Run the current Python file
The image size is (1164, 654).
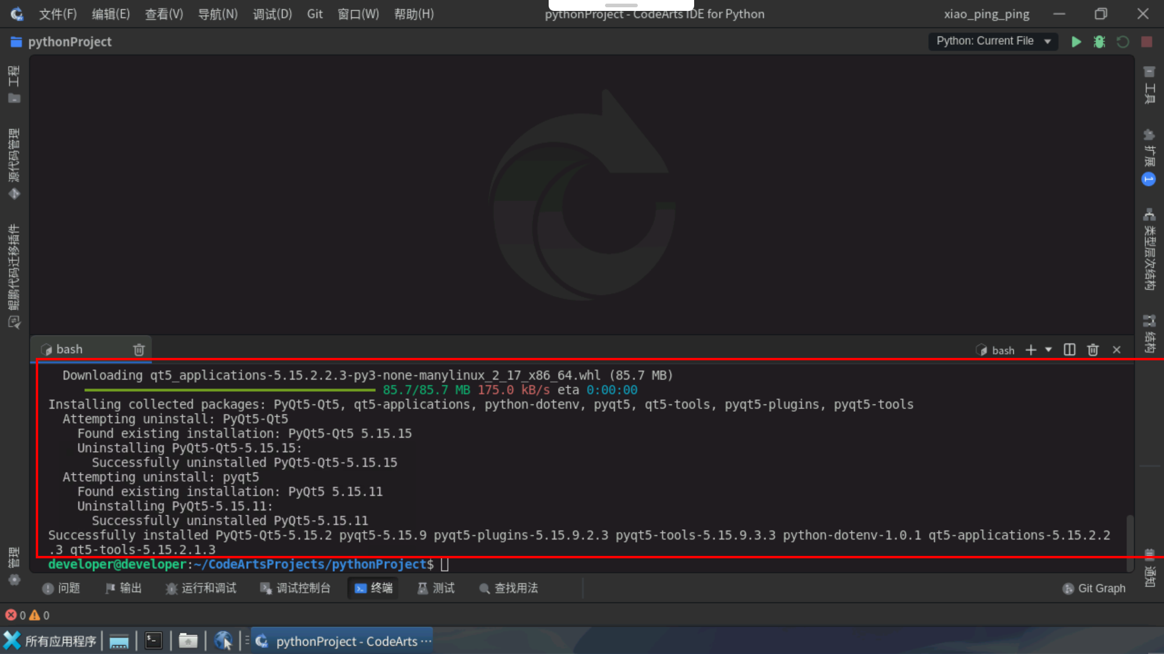1076,41
